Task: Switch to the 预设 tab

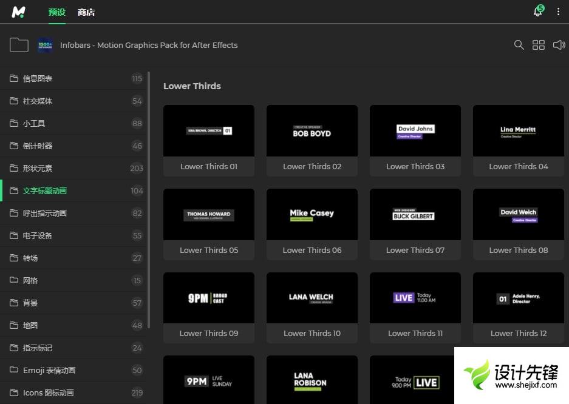Action: coord(56,12)
